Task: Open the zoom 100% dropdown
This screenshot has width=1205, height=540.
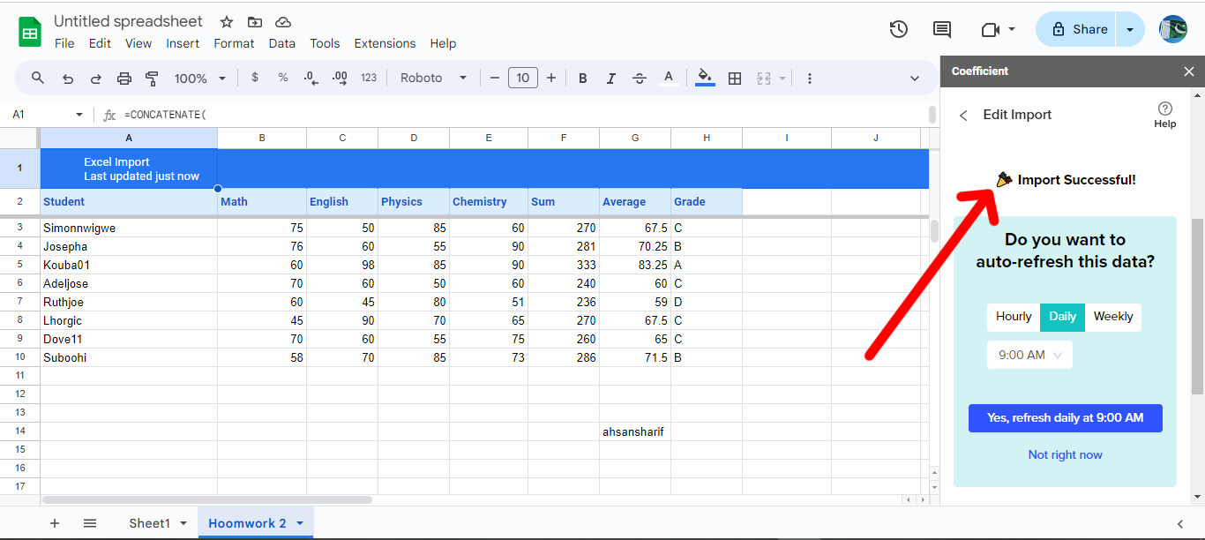Action: (x=200, y=78)
